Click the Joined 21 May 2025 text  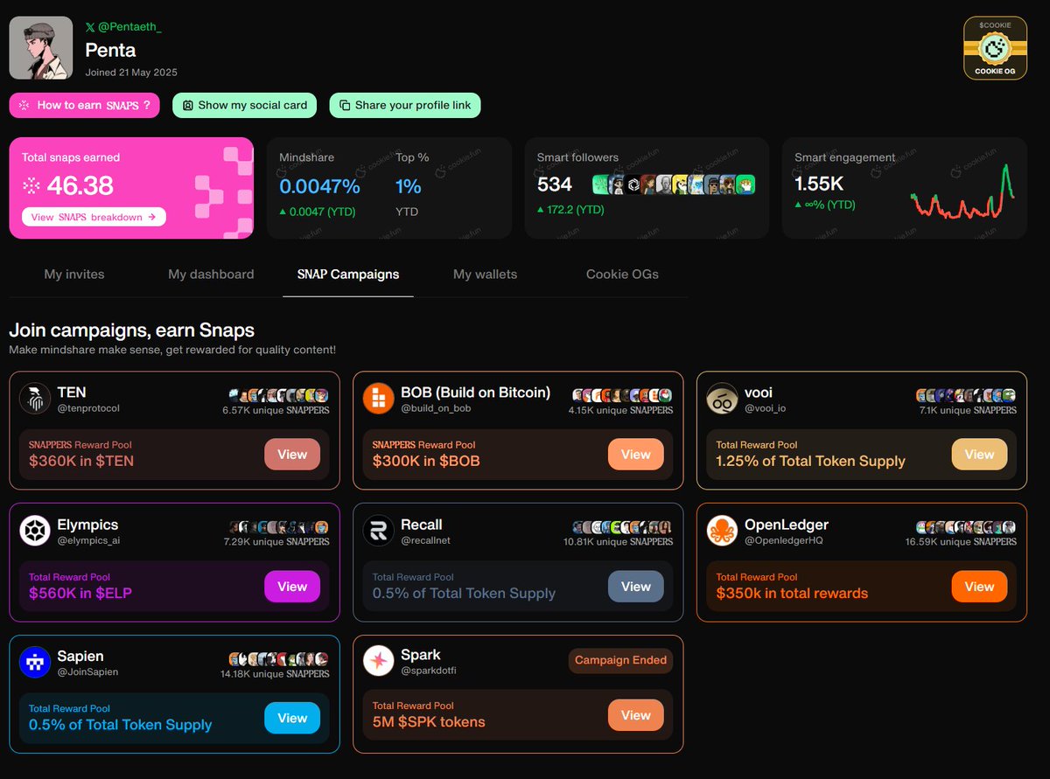click(x=131, y=73)
